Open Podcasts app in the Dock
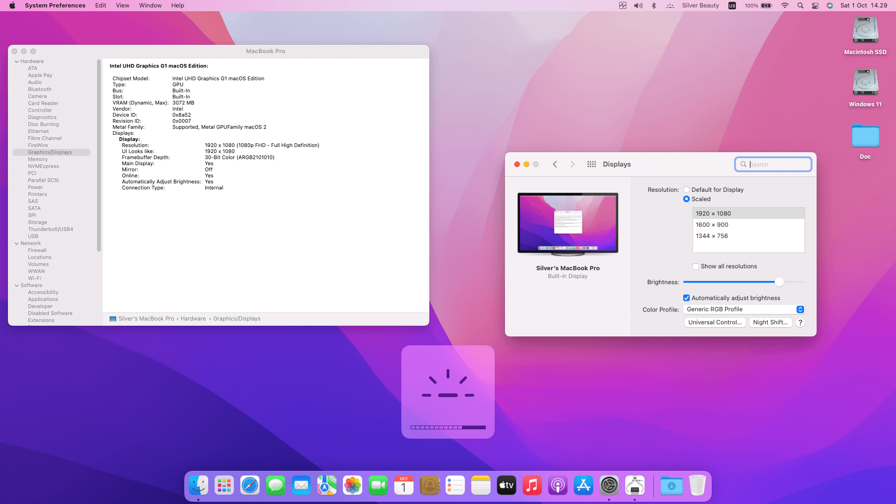The width and height of the screenshot is (896, 504). (558, 486)
